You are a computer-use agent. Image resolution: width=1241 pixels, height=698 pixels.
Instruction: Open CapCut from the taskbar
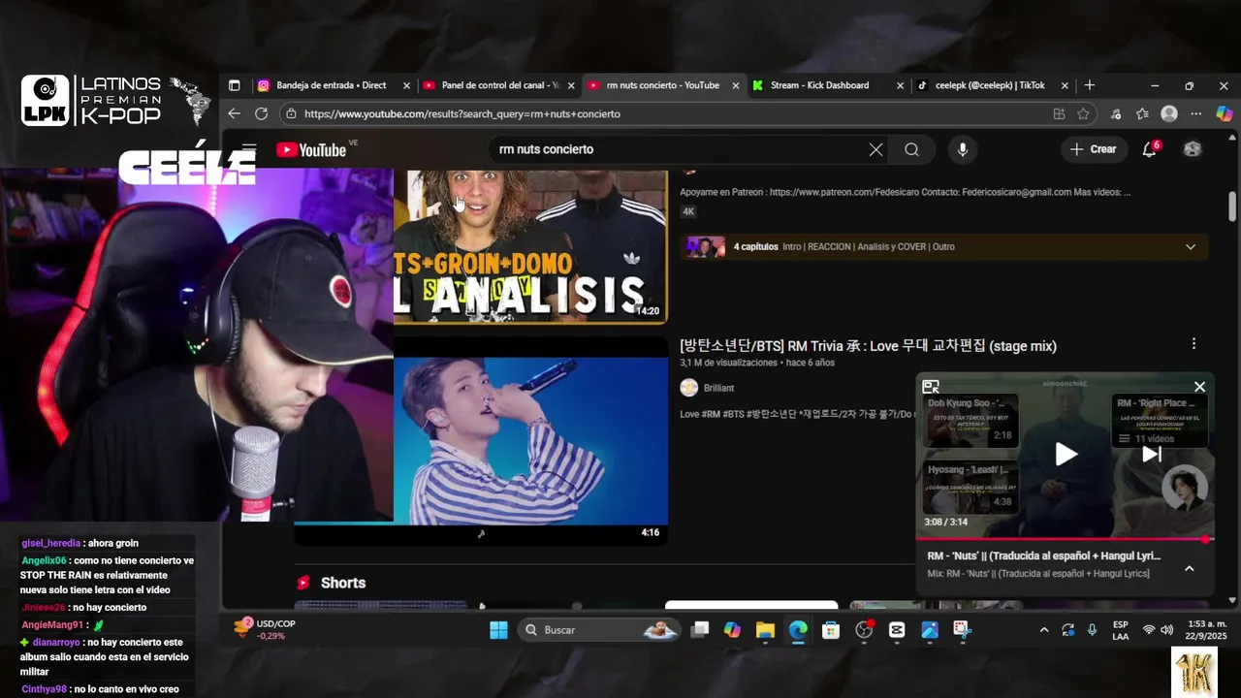point(897,630)
